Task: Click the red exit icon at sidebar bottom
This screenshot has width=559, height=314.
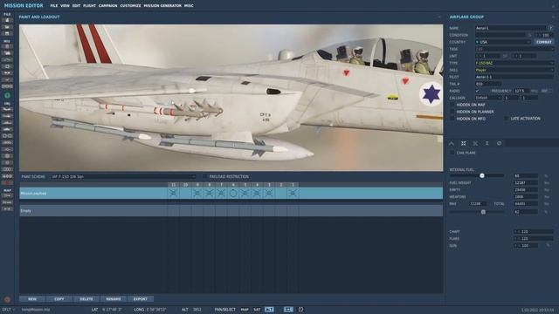Action: 7,300
